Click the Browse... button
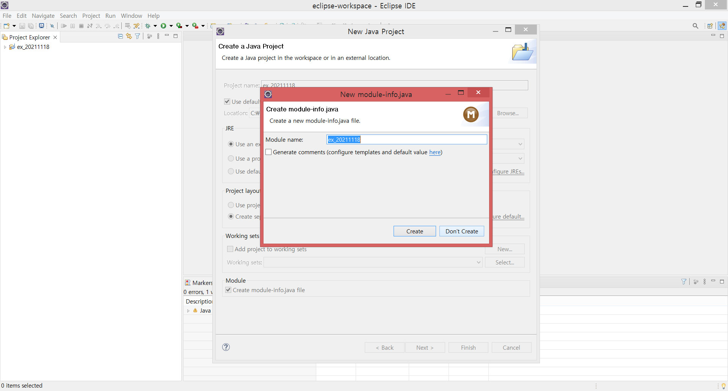 (508, 113)
